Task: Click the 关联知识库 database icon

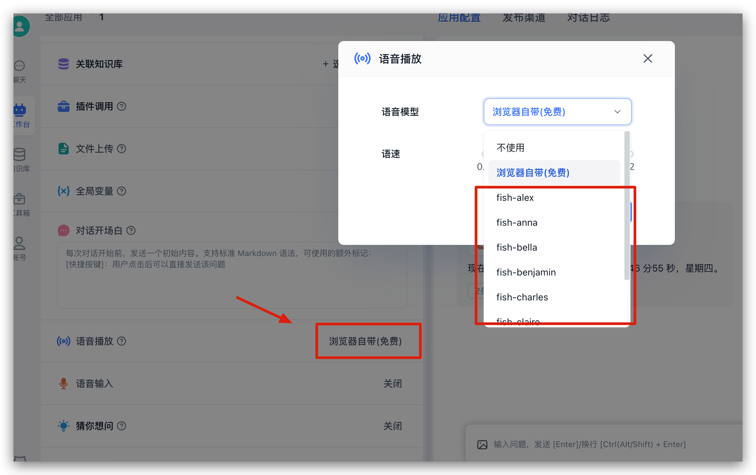Action: click(x=64, y=64)
